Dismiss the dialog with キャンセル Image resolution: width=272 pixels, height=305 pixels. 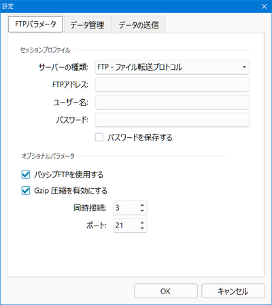[x=233, y=291]
